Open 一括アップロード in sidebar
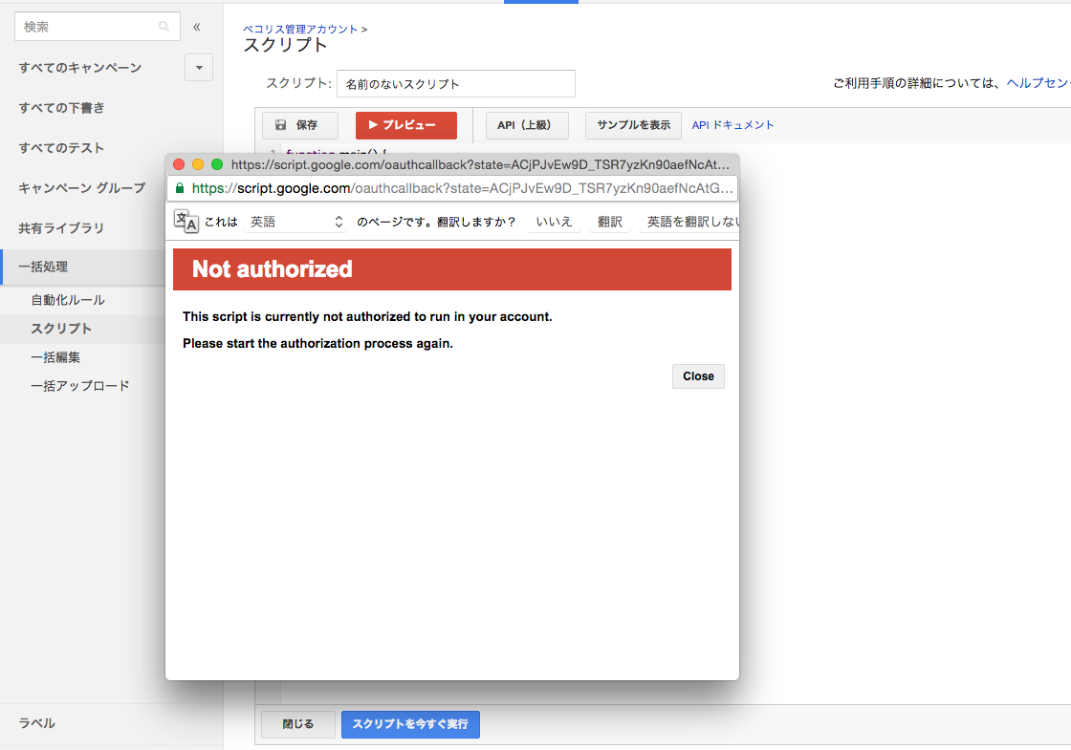Image resolution: width=1071 pixels, height=750 pixels. click(x=80, y=386)
